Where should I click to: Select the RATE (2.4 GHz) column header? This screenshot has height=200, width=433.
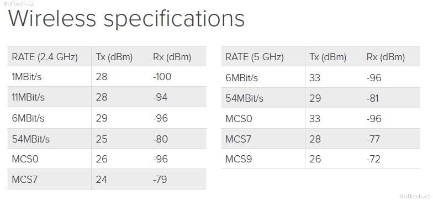(45, 57)
